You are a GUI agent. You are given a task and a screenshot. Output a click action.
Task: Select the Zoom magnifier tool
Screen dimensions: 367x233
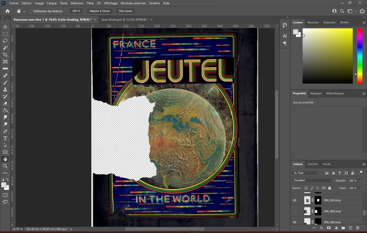point(6,166)
